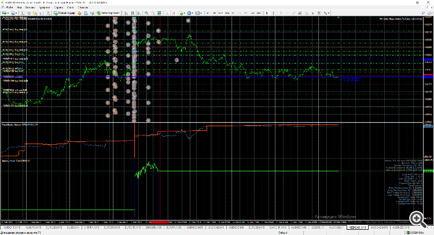Select the Fibonacci retracement tool
The width and height of the screenshot is (434, 235).
tap(307, 13)
